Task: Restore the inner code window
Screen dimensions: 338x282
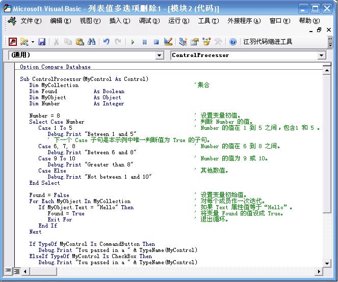Action: [320, 30]
